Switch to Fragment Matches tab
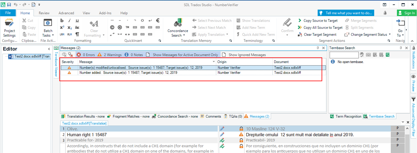 pos(129,117)
